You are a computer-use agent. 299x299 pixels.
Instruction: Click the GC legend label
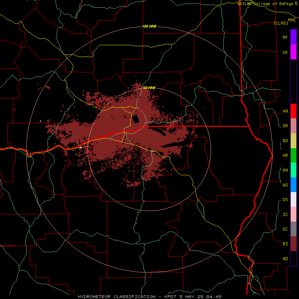[x=285, y=229]
